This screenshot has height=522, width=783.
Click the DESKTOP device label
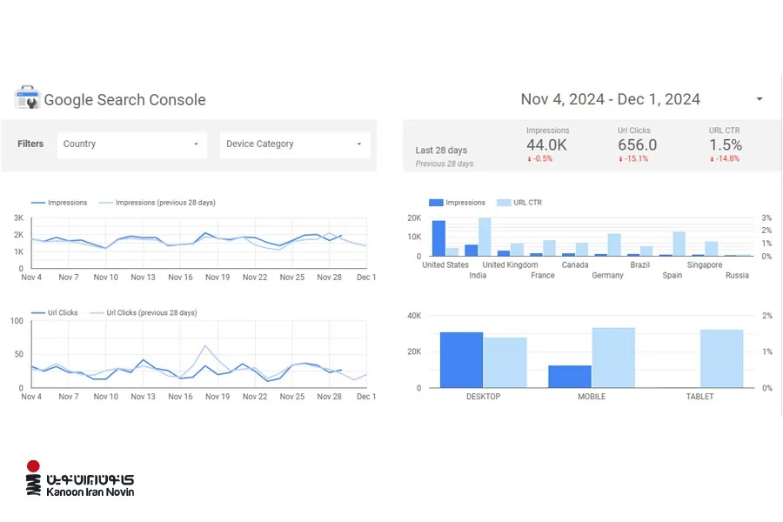pos(483,397)
